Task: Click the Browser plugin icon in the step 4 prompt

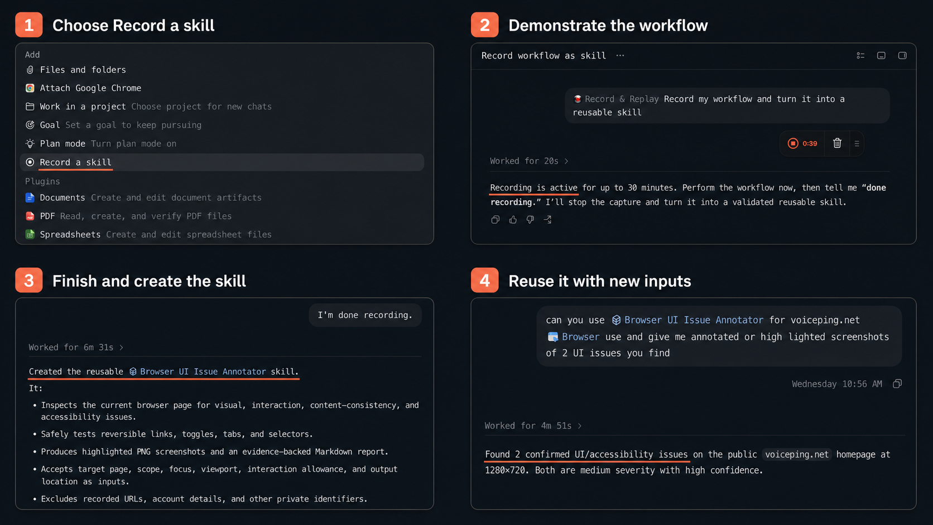Action: coord(553,337)
